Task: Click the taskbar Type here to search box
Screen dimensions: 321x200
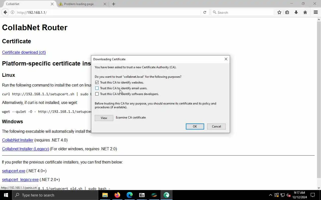Action: coord(55,195)
